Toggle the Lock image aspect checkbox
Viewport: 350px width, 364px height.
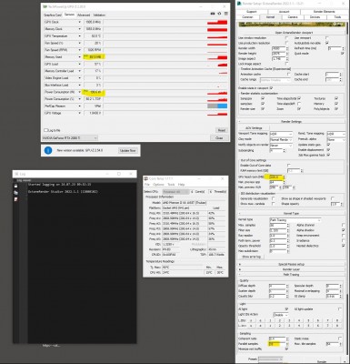point(286,64)
